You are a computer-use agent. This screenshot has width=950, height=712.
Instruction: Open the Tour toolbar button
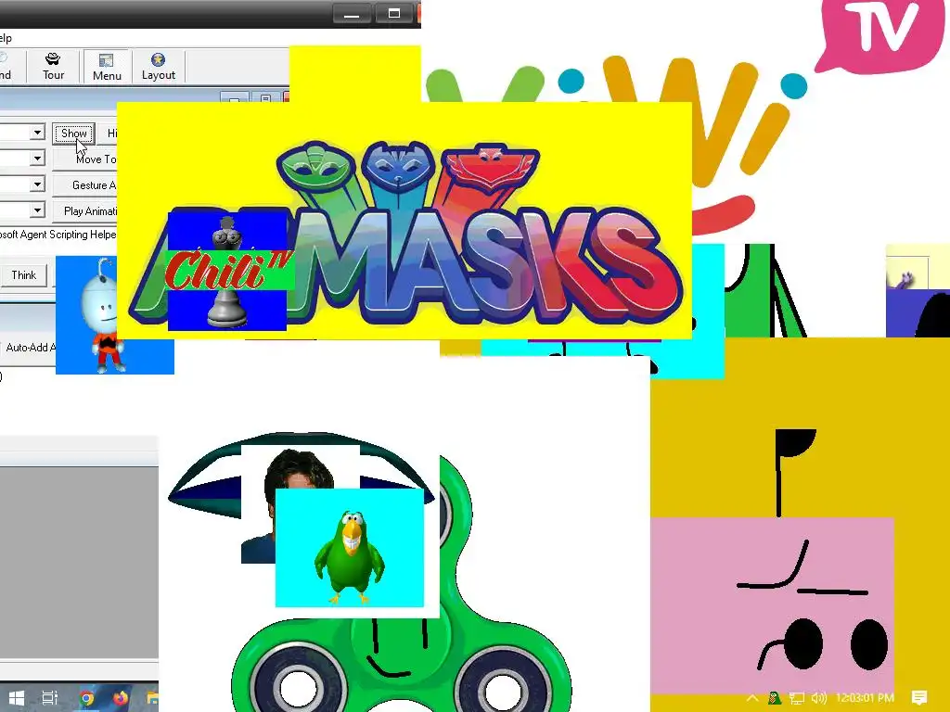click(x=53, y=67)
